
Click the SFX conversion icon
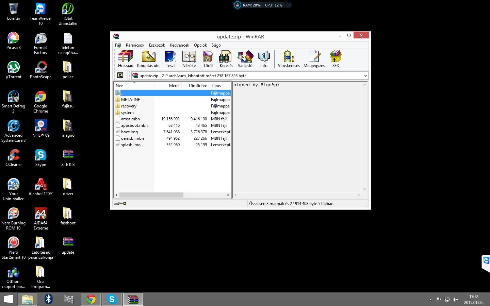[x=336, y=59]
